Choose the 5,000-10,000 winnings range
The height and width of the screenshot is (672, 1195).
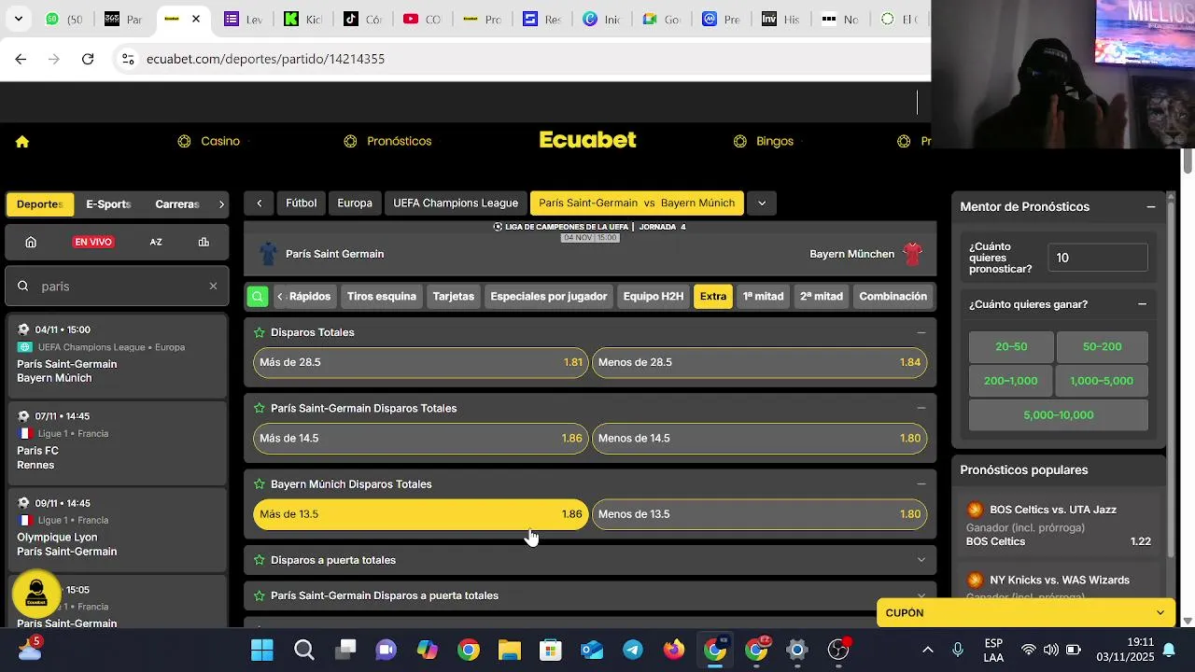pos(1059,415)
